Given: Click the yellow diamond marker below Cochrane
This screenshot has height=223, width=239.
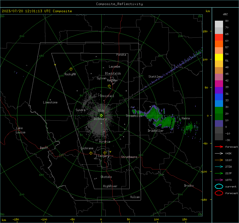Looking at the screenshot, I should [91, 153].
